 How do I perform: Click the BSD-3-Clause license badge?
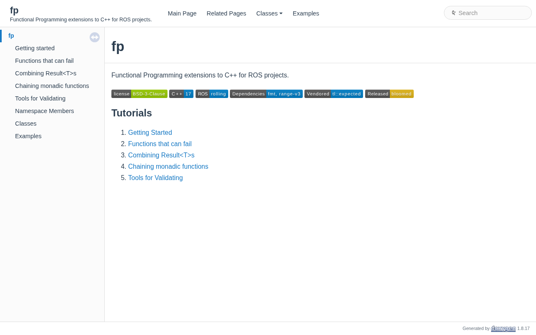[x=139, y=94]
